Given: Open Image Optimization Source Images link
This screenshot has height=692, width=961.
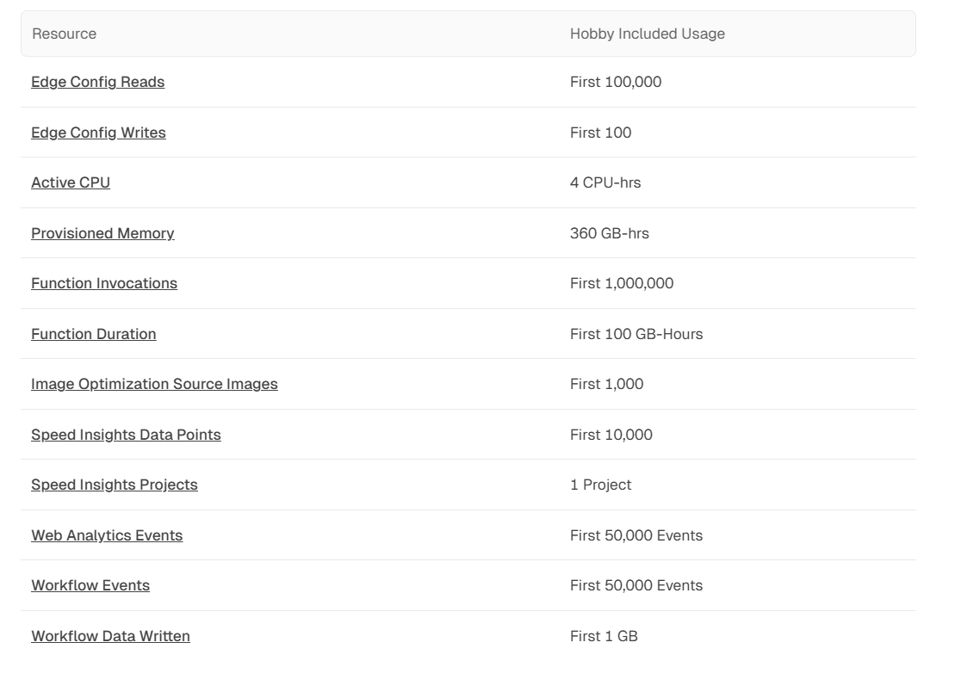Looking at the screenshot, I should (154, 384).
